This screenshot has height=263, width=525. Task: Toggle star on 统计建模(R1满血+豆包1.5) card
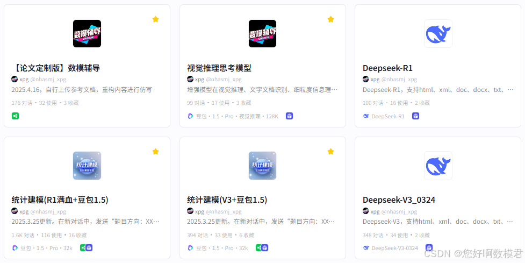pyautogui.click(x=155, y=152)
